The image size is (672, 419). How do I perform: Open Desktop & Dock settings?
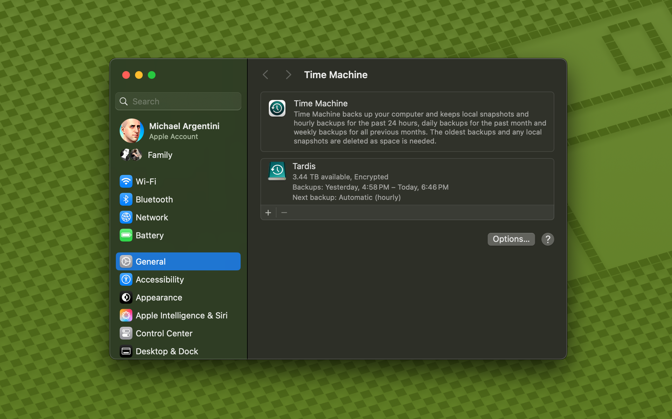(x=178, y=351)
